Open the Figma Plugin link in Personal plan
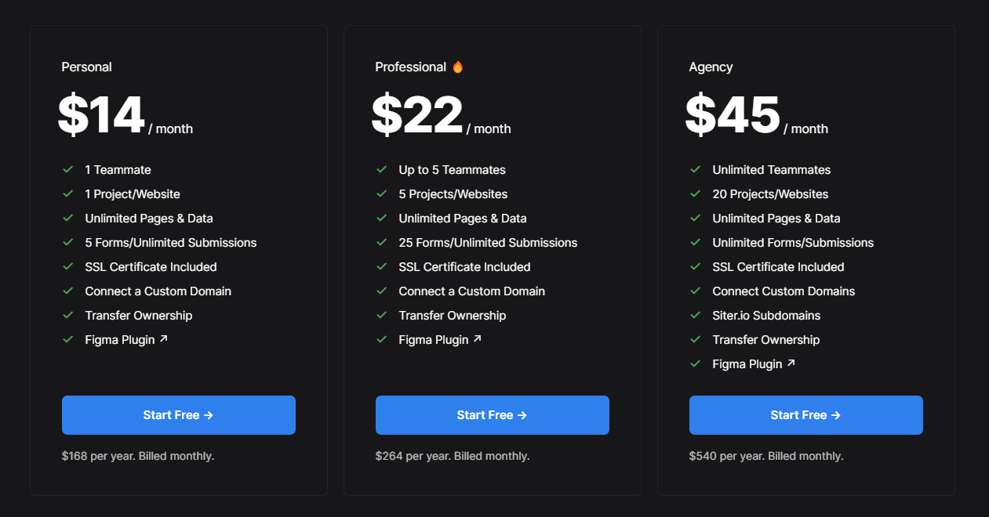Viewport: 989px width, 517px height. 120,340
